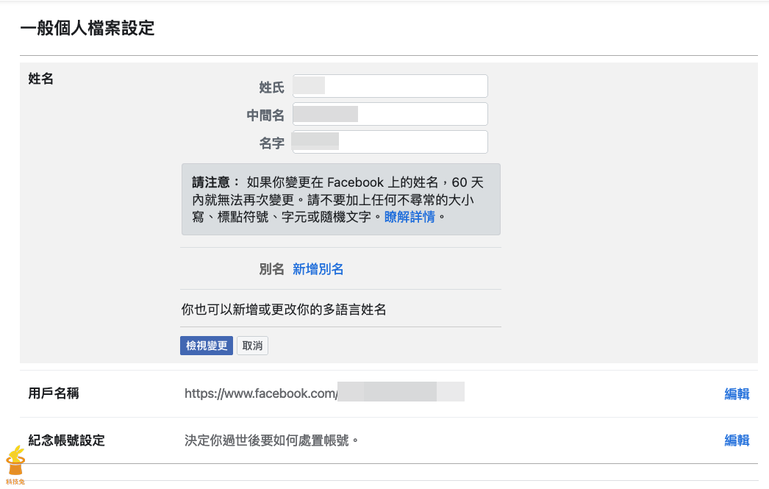Viewport: 769px width, 489px height.
Task: Click the 名字 field label
Action: (x=271, y=143)
